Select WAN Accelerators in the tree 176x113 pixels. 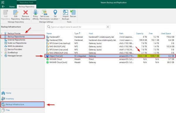coord(15,46)
